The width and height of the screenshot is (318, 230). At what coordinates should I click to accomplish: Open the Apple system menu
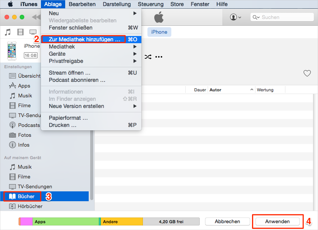coord(10,4)
